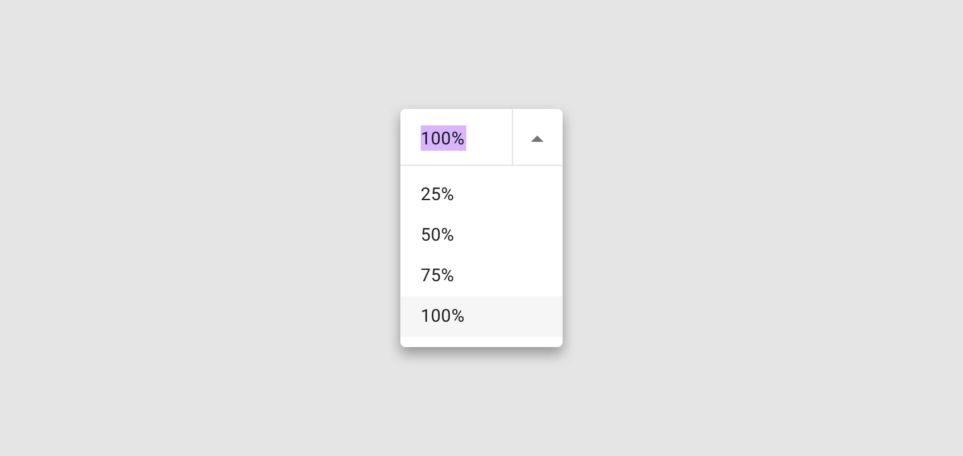
Task: Set zoom to 50%
Action: pos(481,236)
